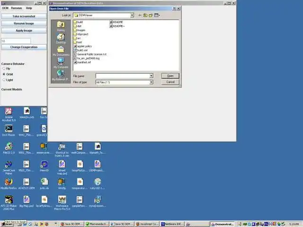Open the Remove menu
The height and width of the screenshot is (227, 303).
[x=17, y=8]
